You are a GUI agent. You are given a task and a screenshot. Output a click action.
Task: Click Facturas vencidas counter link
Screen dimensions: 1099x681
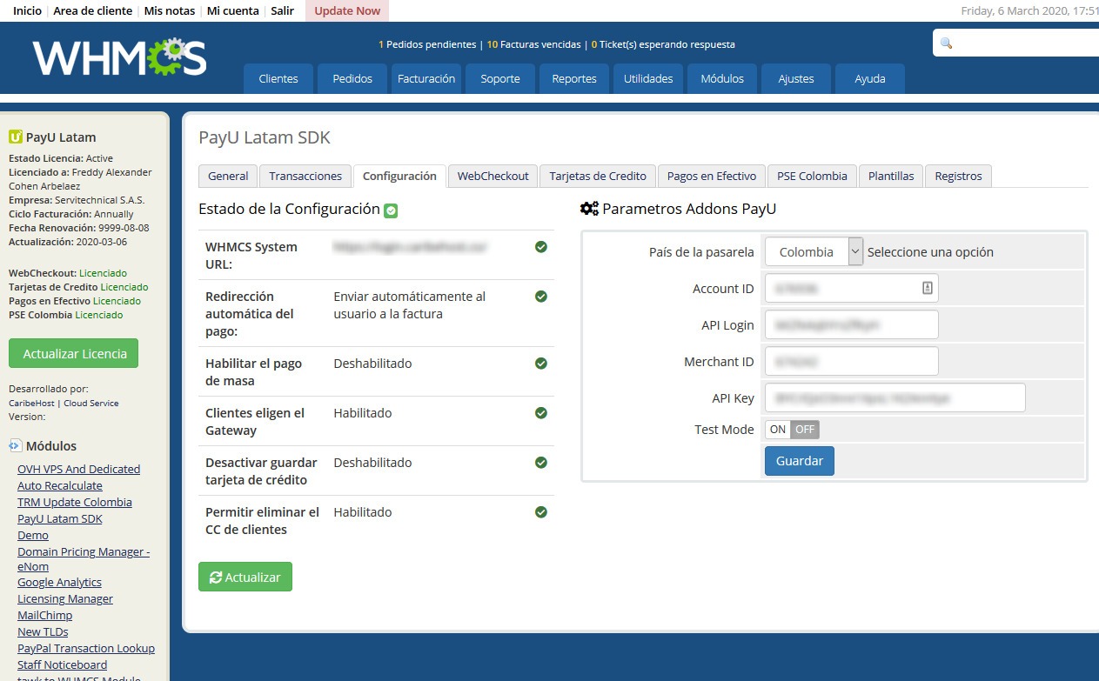click(533, 44)
